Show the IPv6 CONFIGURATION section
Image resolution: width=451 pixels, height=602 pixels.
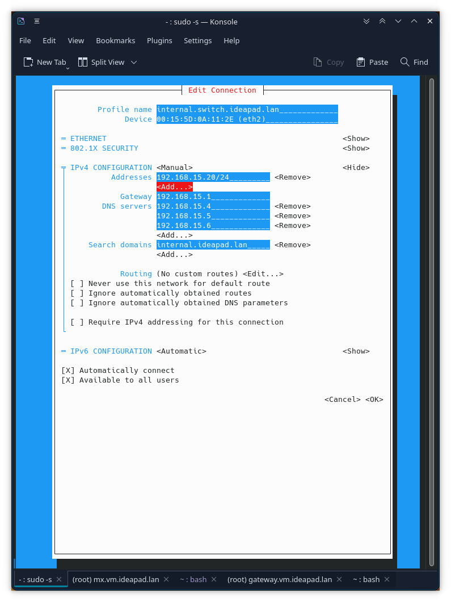[x=356, y=351]
